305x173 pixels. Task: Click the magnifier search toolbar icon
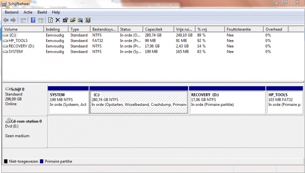tap(80, 20)
